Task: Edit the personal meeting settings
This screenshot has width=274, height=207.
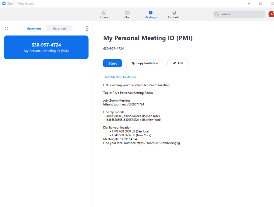Action: [178, 63]
